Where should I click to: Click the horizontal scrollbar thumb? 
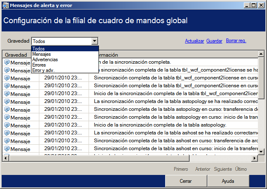(99, 158)
